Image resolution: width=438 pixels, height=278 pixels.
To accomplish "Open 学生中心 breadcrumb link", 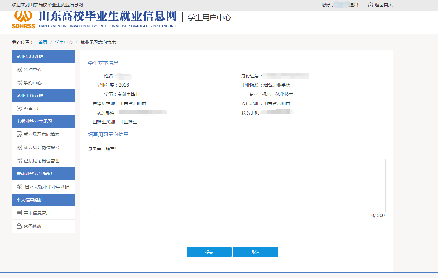I will (64, 42).
